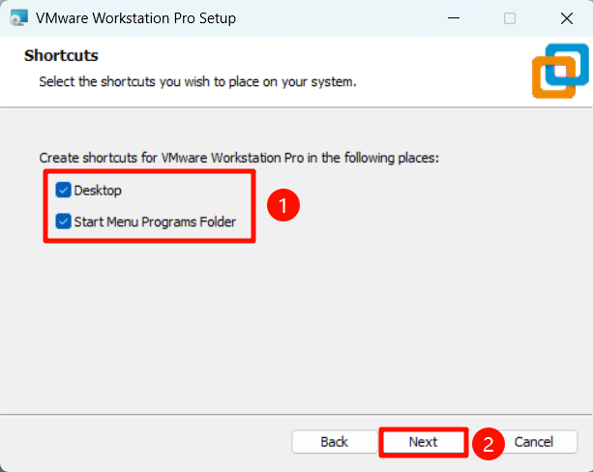The width and height of the screenshot is (593, 472).
Task: Click the VMware installer icon in title bar
Action: coord(17,18)
